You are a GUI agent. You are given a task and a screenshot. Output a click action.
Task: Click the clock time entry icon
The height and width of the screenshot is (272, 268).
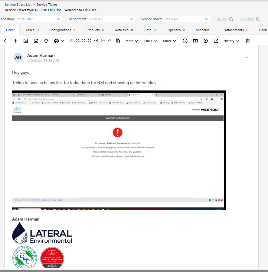[185, 41]
